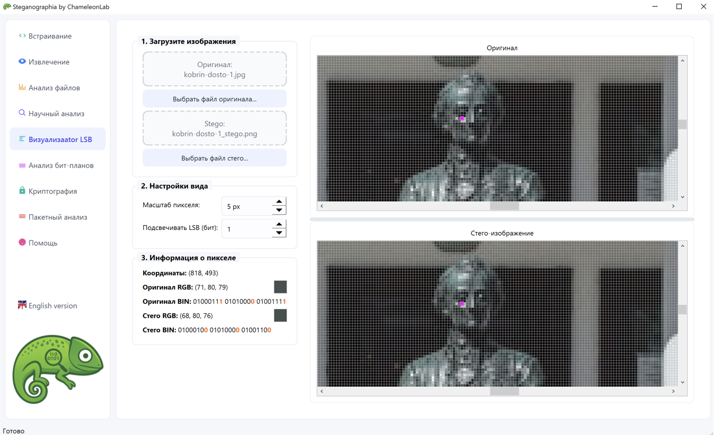Click Выбрать файл оригинала button
The height and width of the screenshot is (435, 714).
[215, 99]
